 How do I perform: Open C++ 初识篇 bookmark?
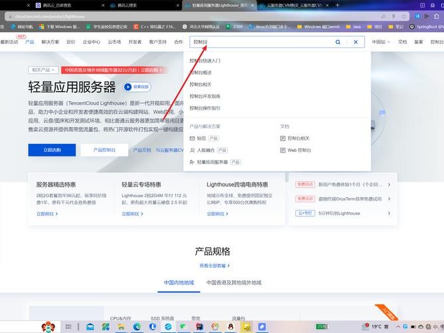click(x=155, y=27)
